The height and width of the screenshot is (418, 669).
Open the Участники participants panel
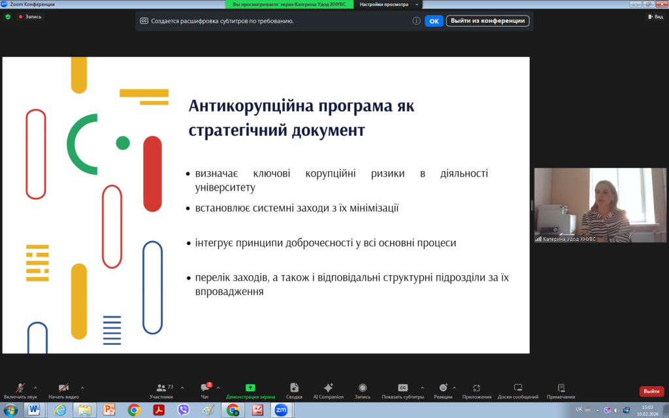click(x=161, y=388)
